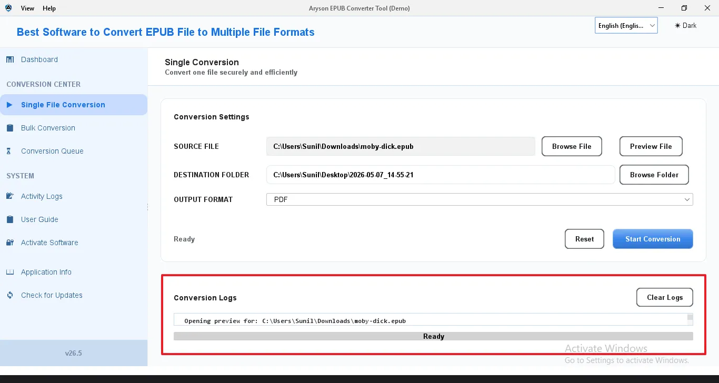The width and height of the screenshot is (719, 383).
Task: Click the Dashboard chart icon in the sidebar
Action: (10, 59)
